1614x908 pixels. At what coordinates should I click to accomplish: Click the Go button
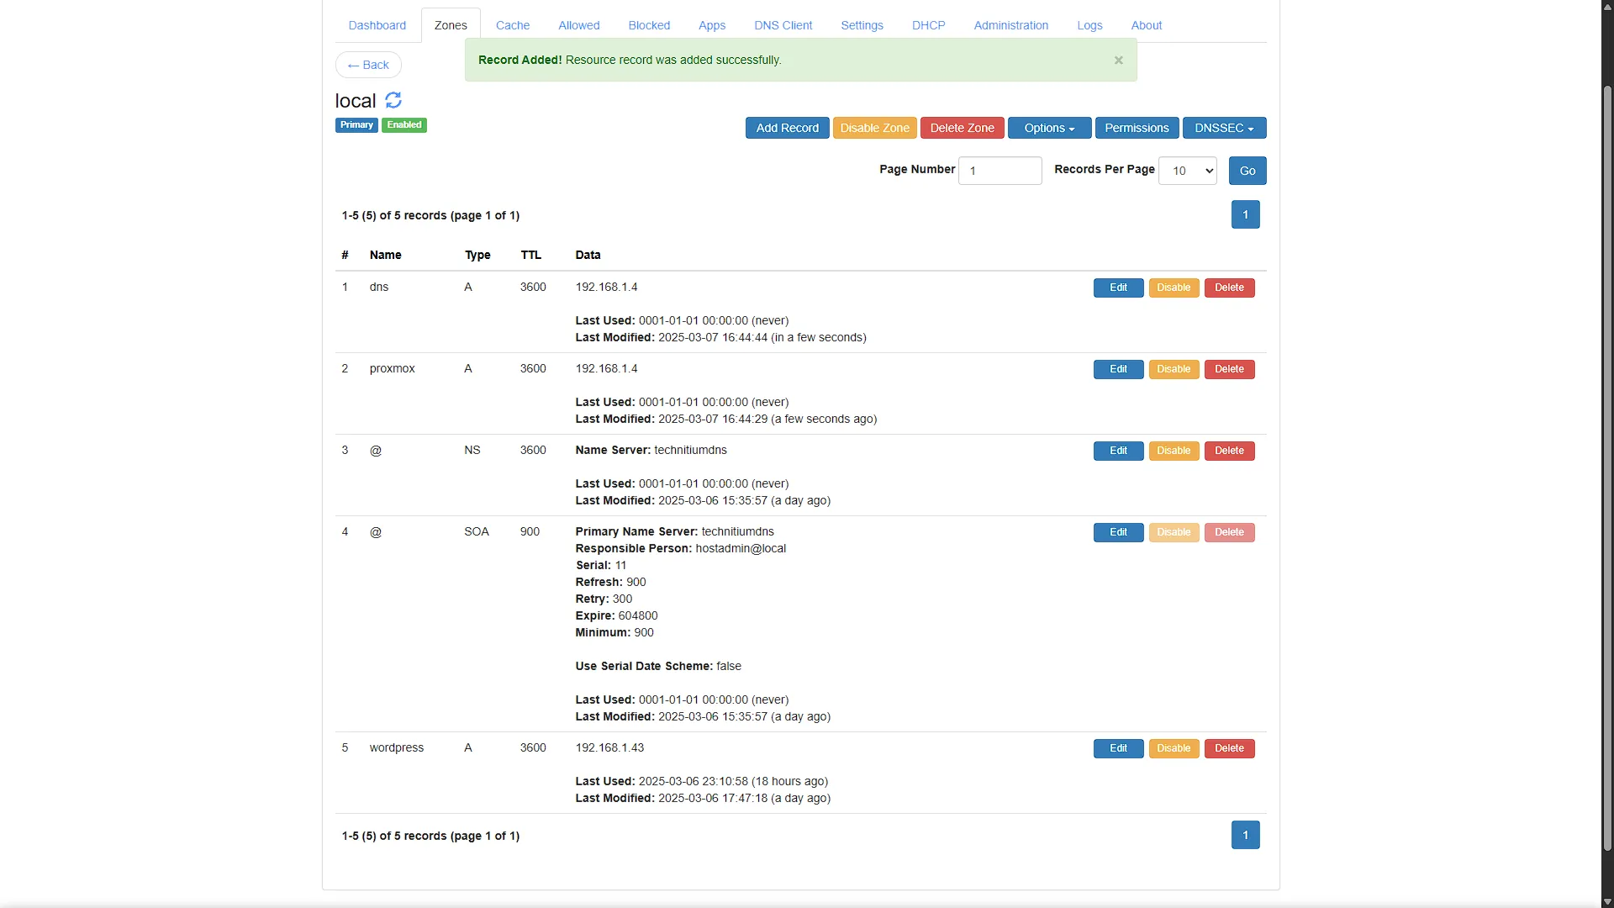coord(1247,171)
